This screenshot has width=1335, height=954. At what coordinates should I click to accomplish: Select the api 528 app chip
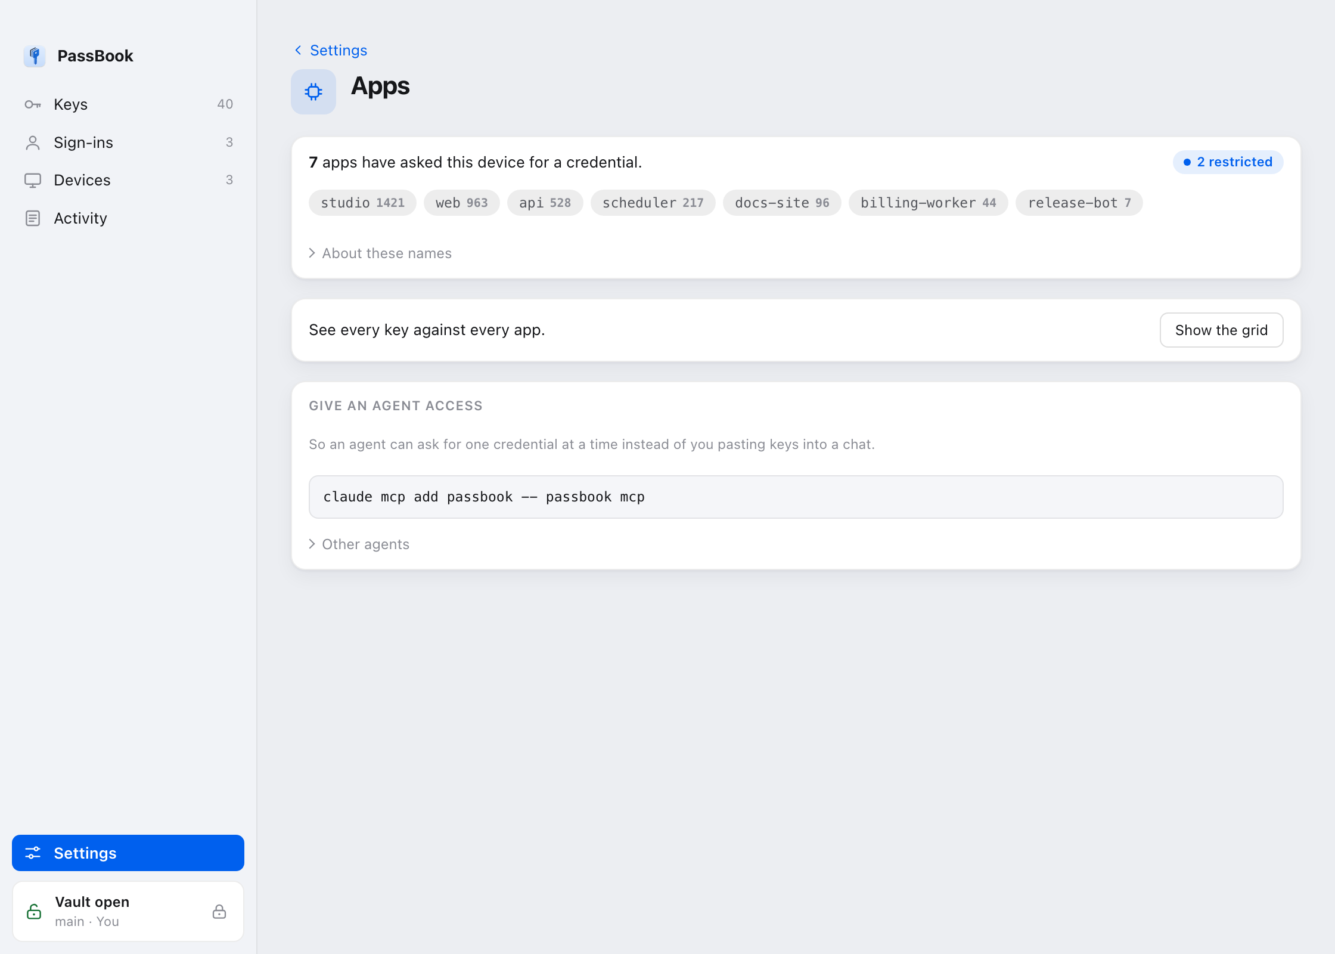pos(545,203)
